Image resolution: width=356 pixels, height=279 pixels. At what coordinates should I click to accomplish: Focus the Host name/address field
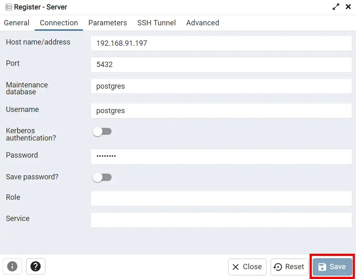221,43
